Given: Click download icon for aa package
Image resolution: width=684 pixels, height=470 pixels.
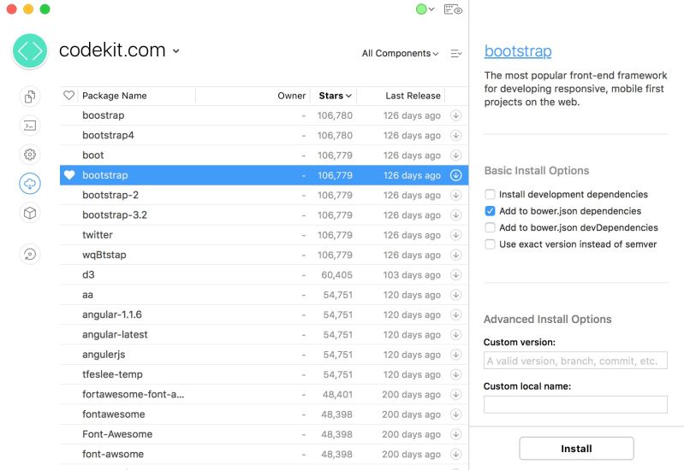Looking at the screenshot, I should [x=455, y=295].
